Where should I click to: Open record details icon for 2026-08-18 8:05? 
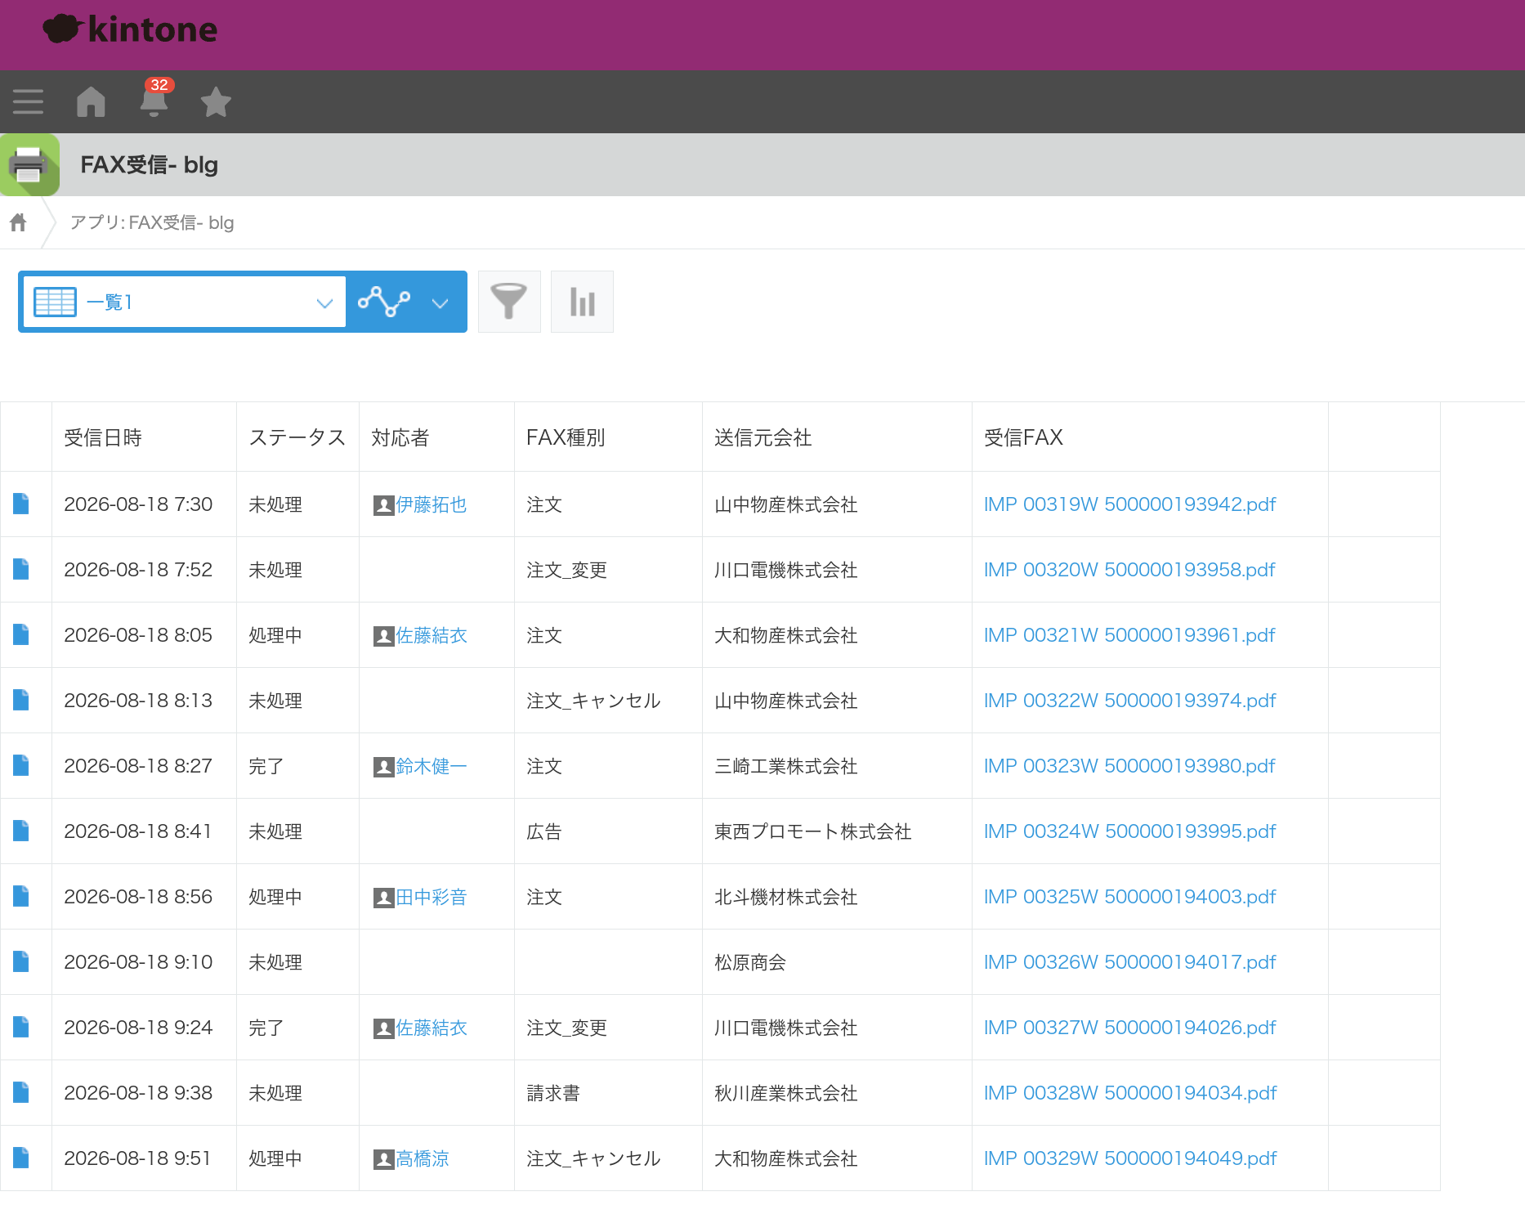click(x=21, y=634)
